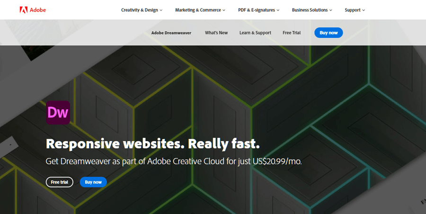Click Free Trial link in the sub-navigation bar
426x214 pixels.
point(292,33)
